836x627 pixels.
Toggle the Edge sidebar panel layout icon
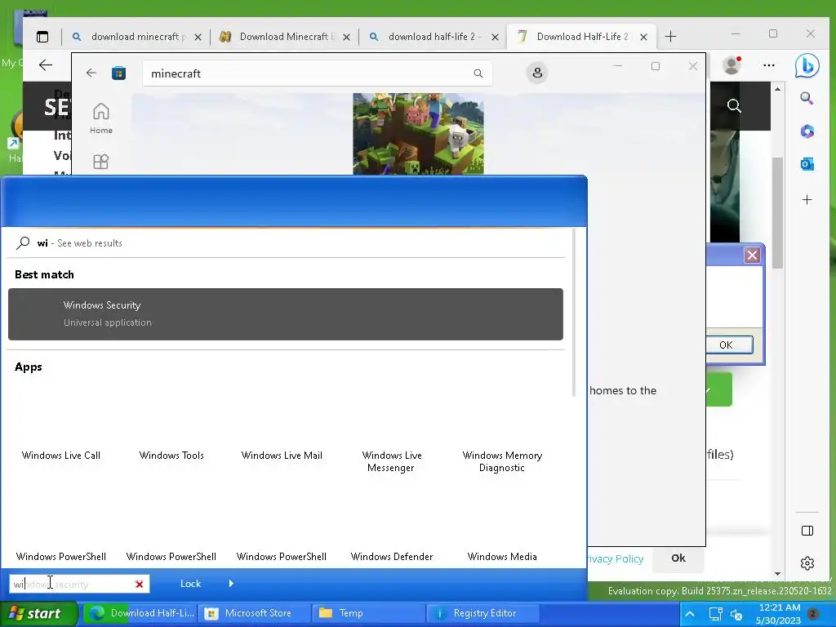pyautogui.click(x=807, y=531)
